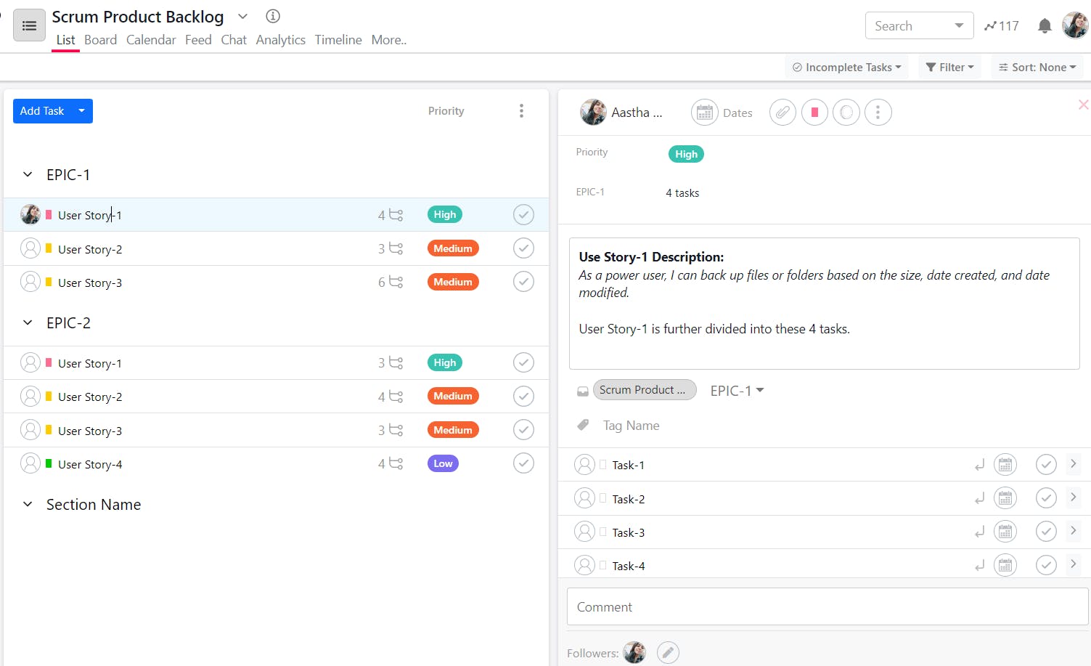Switch to the Board view

click(100, 40)
